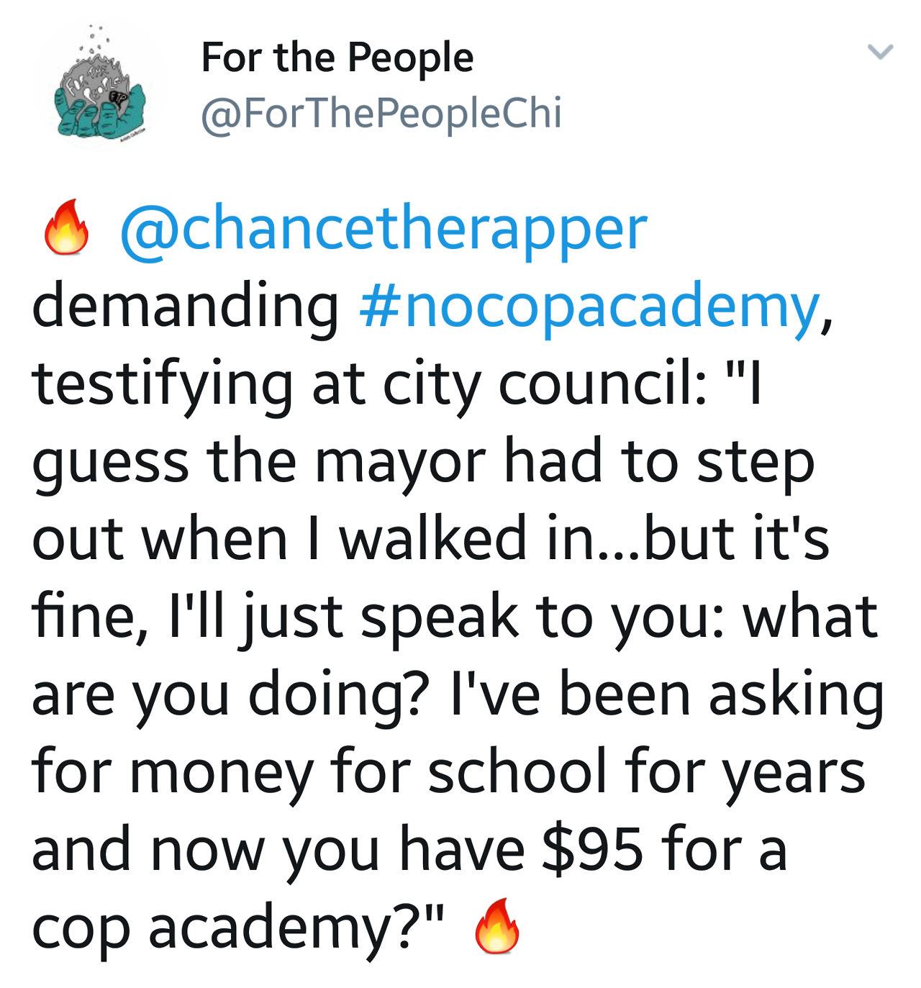This screenshot has height=988, width=921.
Task: Open the @chancetherapper mention link
Action: point(383,230)
